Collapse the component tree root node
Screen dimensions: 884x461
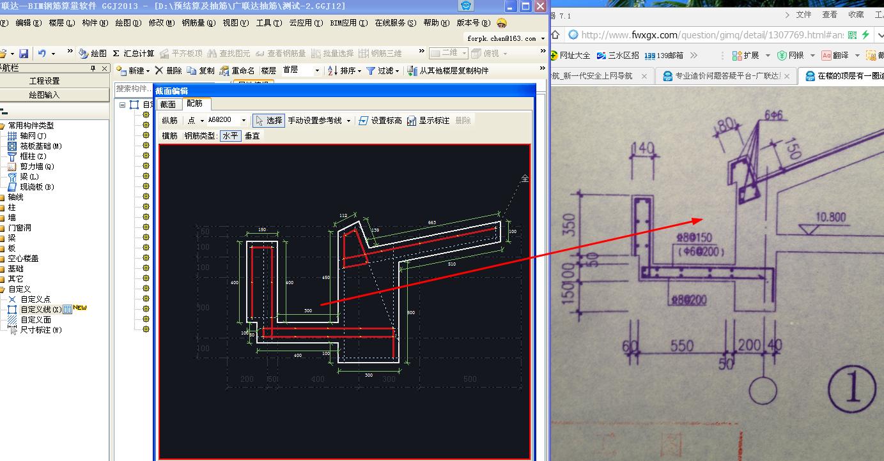123,105
